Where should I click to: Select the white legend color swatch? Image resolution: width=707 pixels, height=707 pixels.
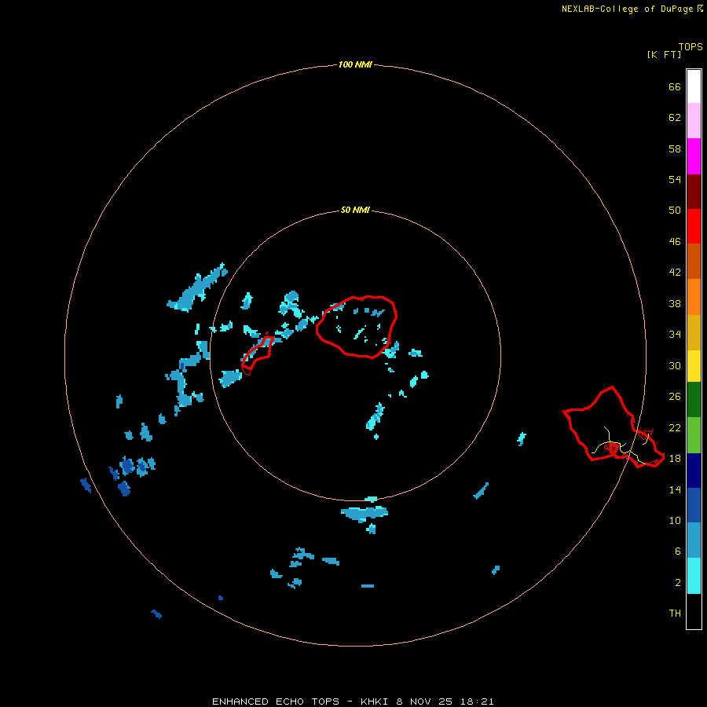coord(694,86)
